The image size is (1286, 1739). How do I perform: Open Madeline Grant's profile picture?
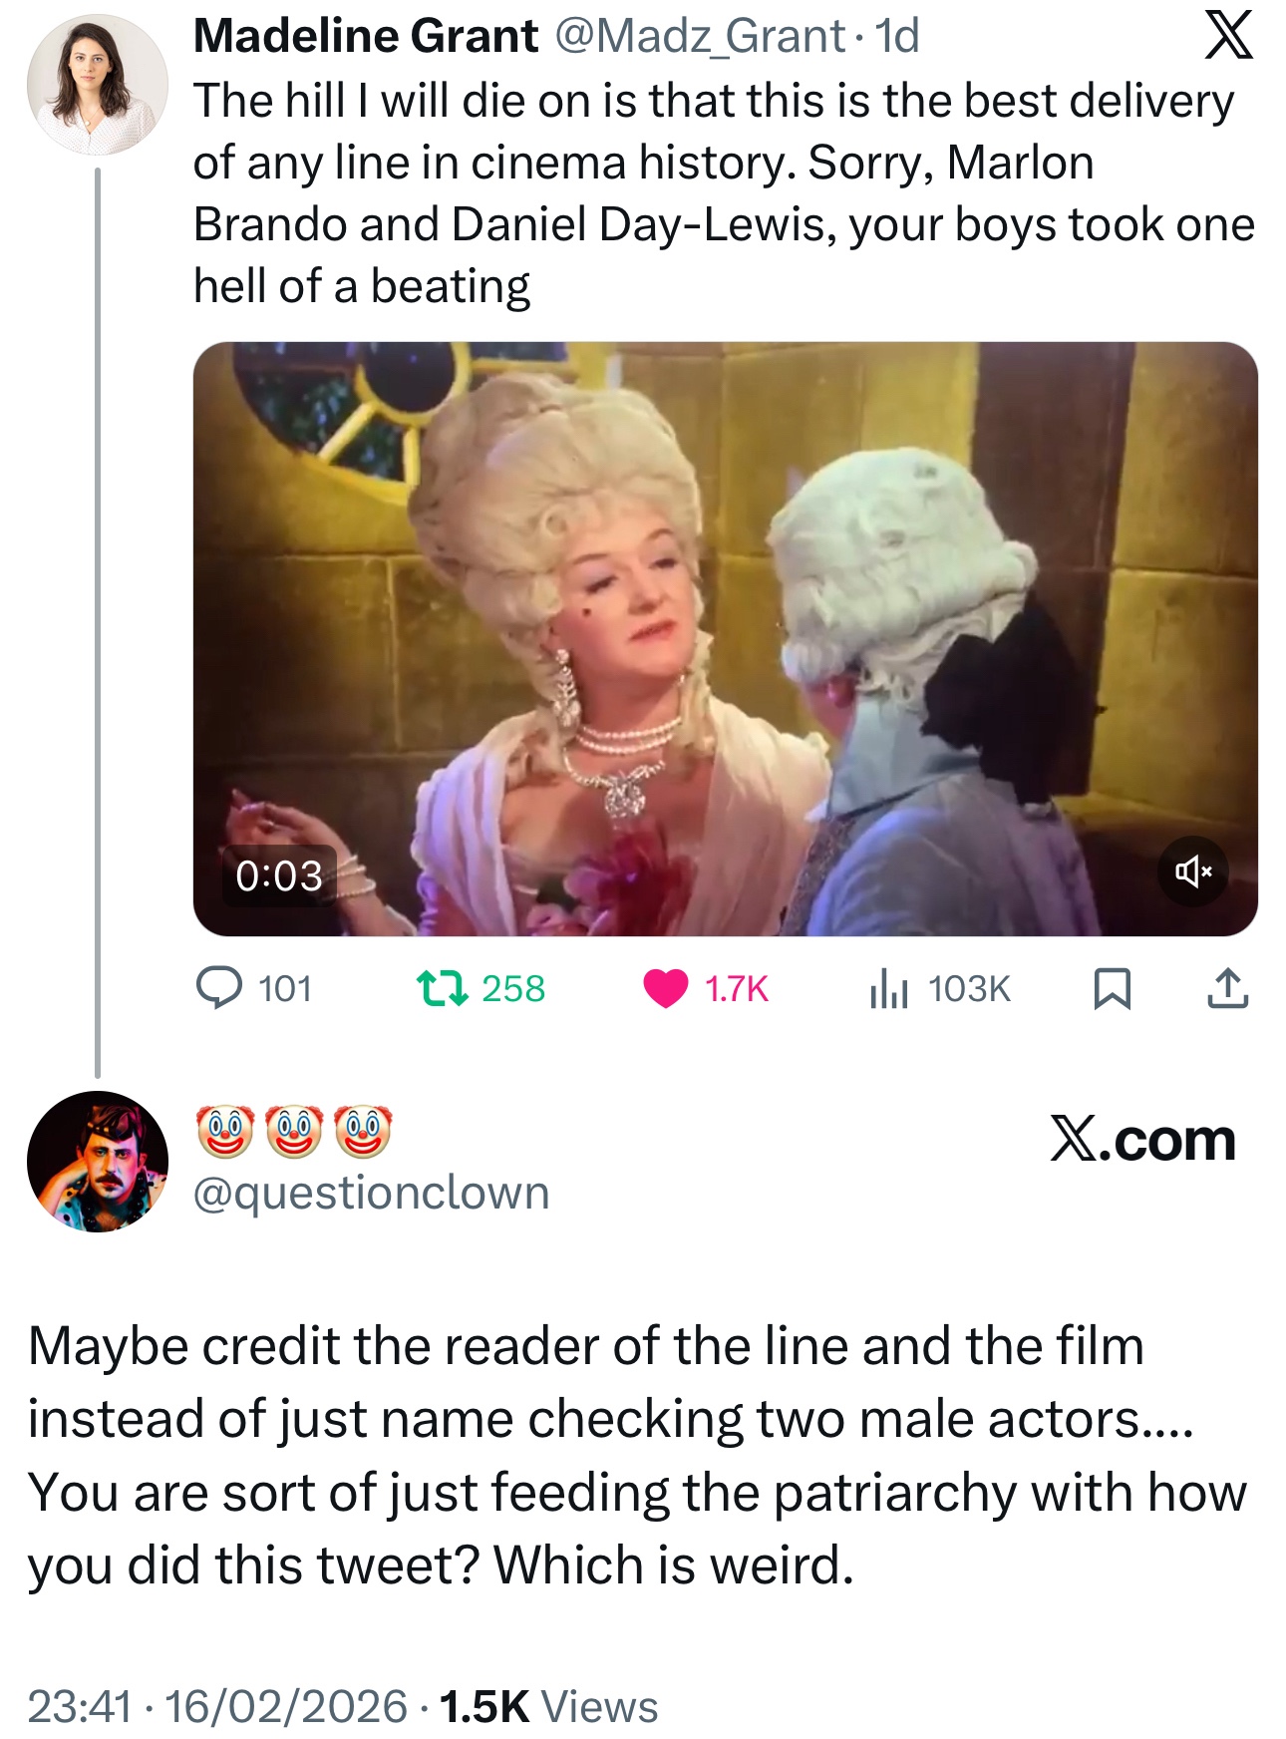tap(97, 85)
